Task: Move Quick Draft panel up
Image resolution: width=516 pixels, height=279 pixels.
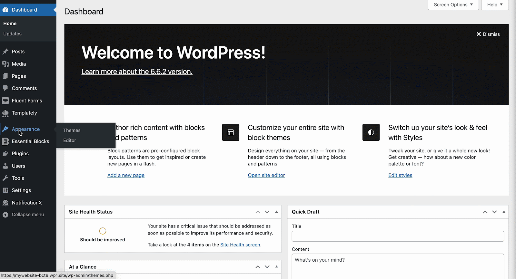Action: [485, 212]
